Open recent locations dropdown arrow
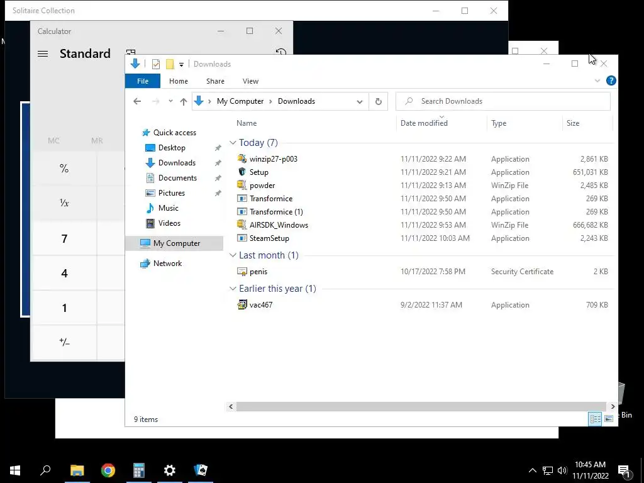Screen dimensions: 644x483 (x=170, y=101)
